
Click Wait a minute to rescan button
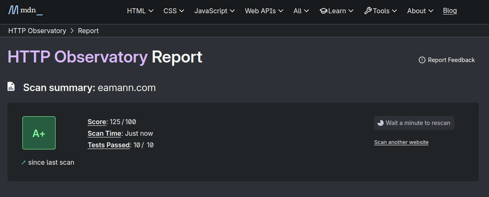(x=414, y=123)
